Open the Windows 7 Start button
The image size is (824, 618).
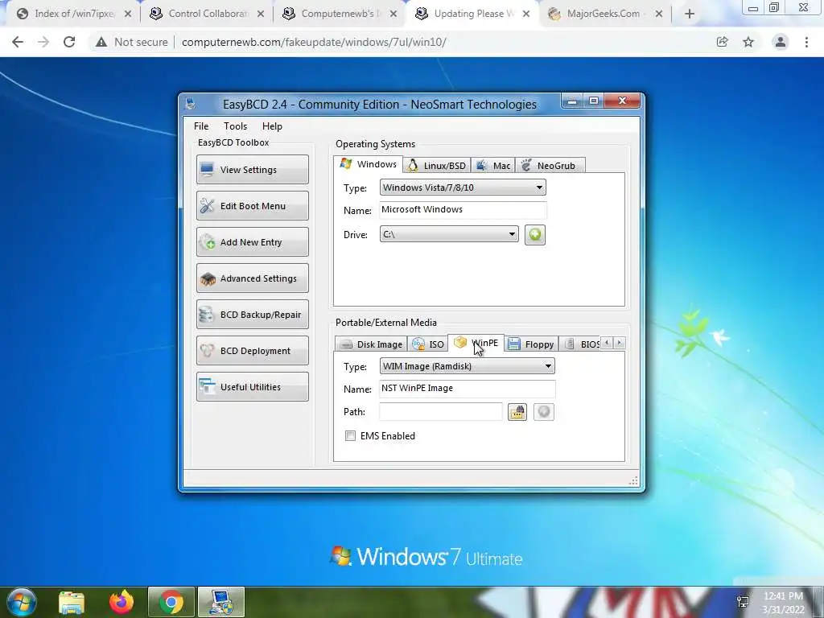[21, 602]
